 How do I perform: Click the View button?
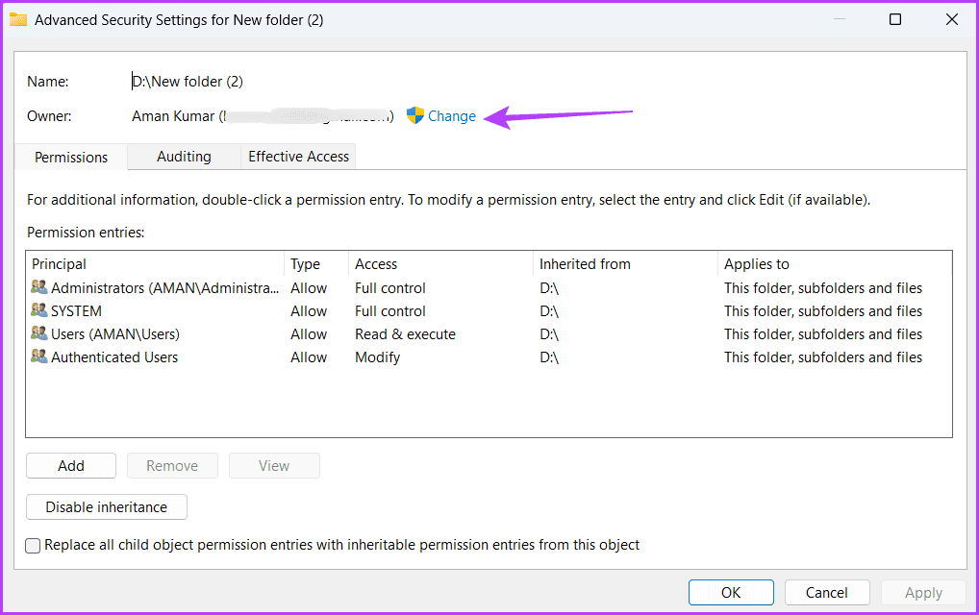tap(274, 466)
